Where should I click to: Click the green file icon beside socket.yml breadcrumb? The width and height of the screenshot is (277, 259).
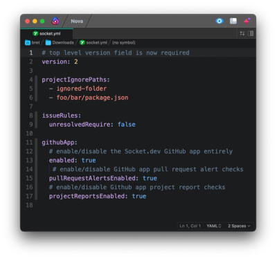pos(82,42)
